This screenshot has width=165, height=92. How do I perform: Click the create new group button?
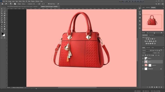click(x=157, y=87)
